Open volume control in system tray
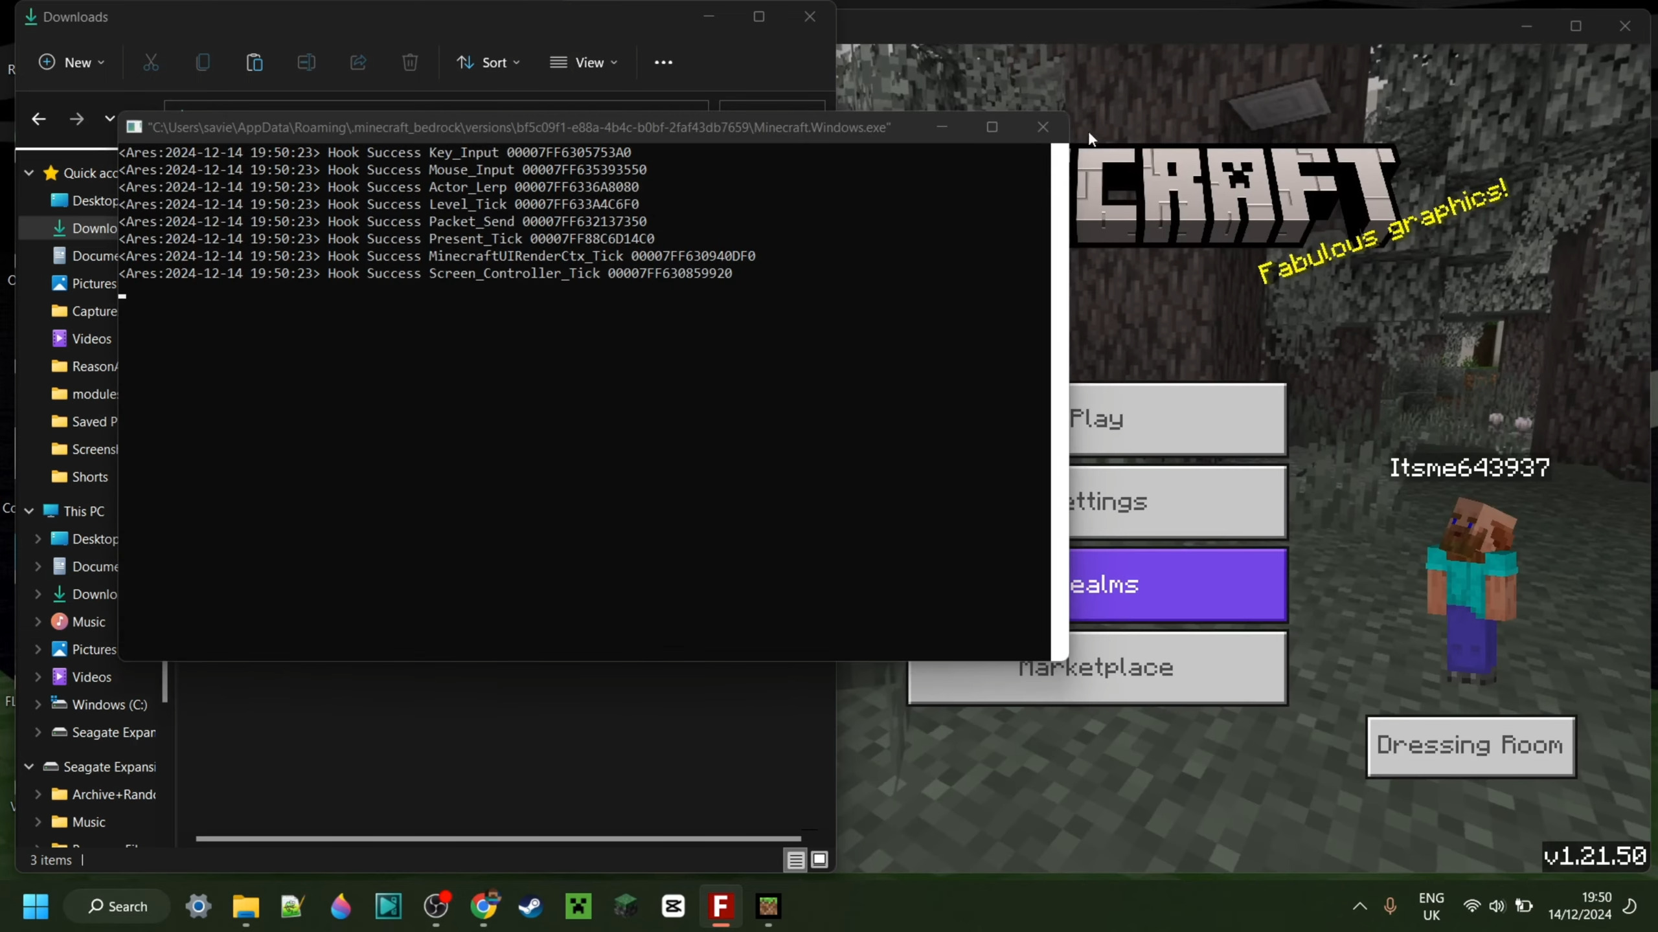1658x932 pixels. point(1497,906)
